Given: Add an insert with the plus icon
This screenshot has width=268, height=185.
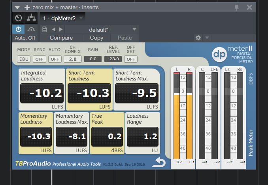Looking at the screenshot, I should click(27, 8).
